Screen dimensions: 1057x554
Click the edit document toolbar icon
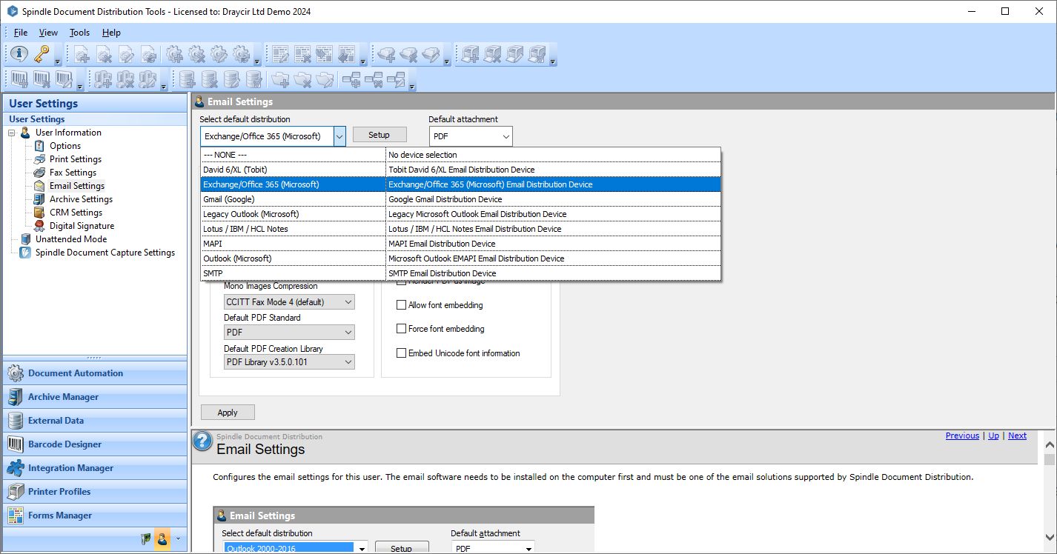click(x=127, y=54)
